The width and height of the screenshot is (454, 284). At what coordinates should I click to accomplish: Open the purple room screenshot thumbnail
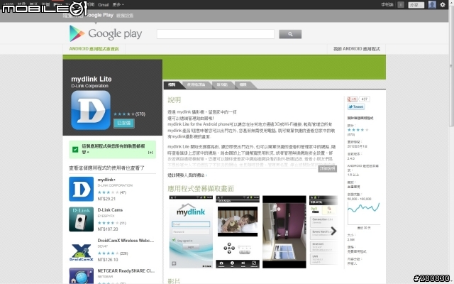[284, 232]
